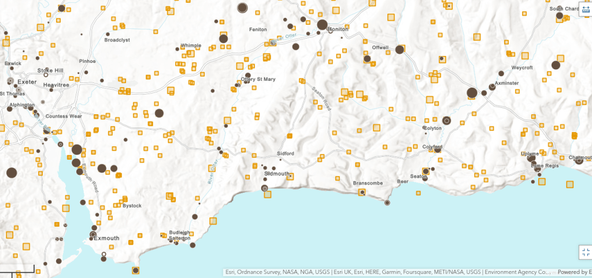Click the exit fullscreen icon at bottom right
592x278 pixels.
click(585, 252)
